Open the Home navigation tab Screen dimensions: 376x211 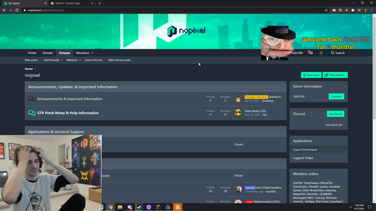[32, 53]
